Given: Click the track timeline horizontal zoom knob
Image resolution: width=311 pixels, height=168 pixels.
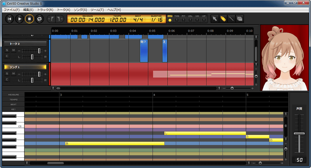Looking at the screenshot, I should coord(232,88).
